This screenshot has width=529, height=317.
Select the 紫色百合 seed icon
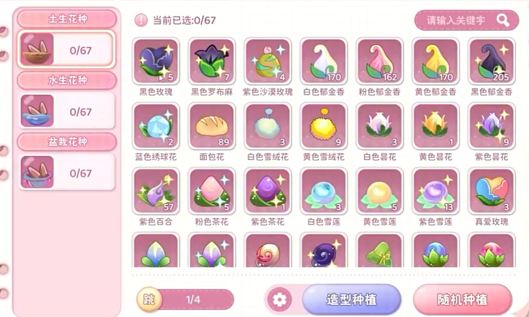coord(156,191)
